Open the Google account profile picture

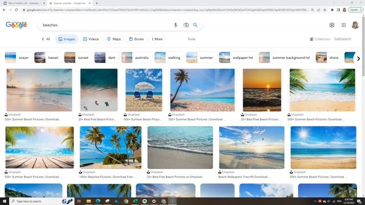[355, 25]
